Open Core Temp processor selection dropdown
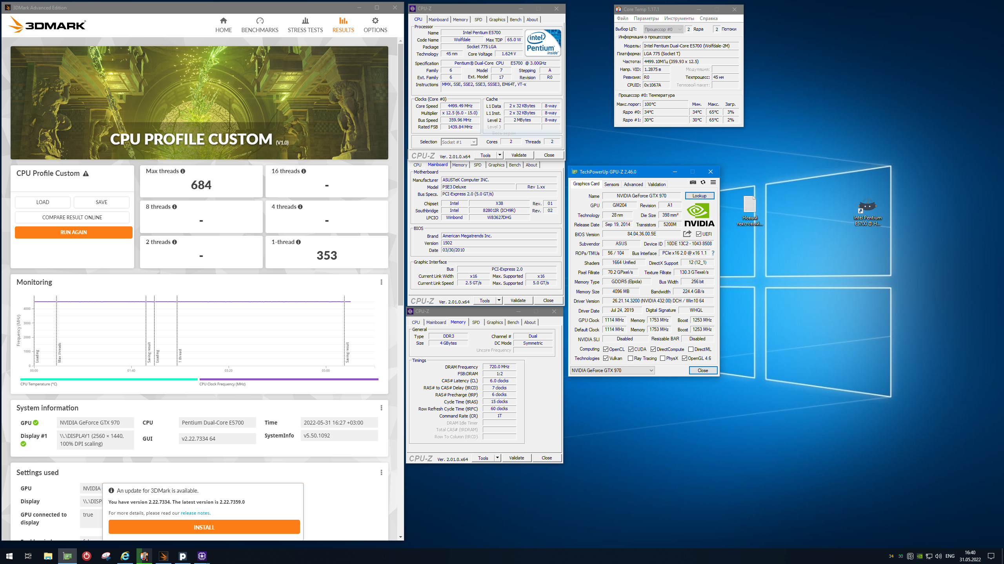 (663, 29)
